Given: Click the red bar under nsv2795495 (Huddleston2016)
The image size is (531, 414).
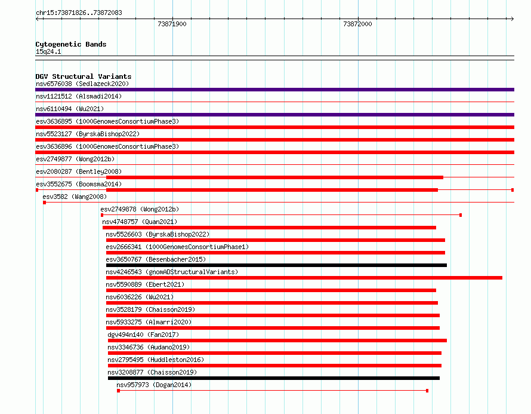Looking at the screenshot, I should tap(274, 366).
